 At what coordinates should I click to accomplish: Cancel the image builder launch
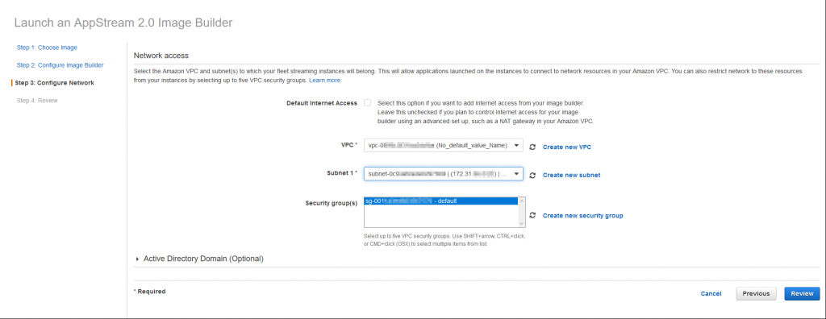coord(711,294)
